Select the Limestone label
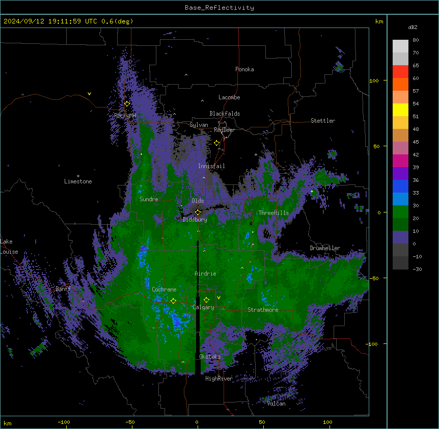 [78, 181]
